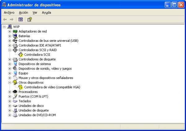Expand Controladoras IDE ATA/ATAPI node

(x=10, y=46)
